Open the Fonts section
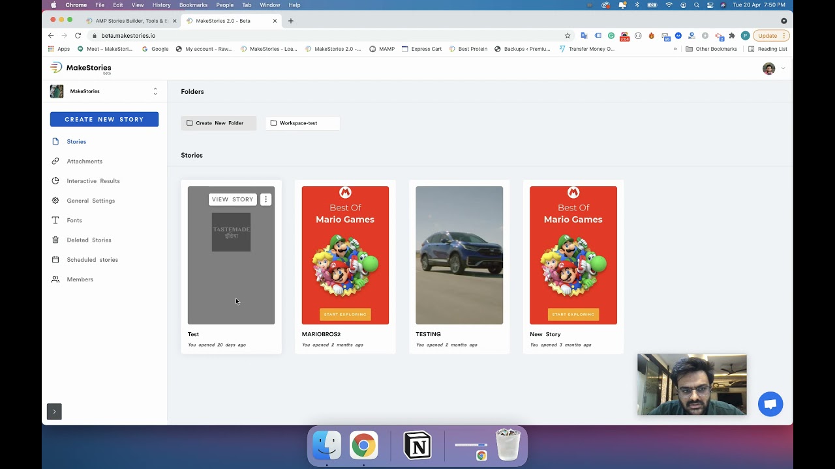This screenshot has height=469, width=835. pyautogui.click(x=74, y=220)
